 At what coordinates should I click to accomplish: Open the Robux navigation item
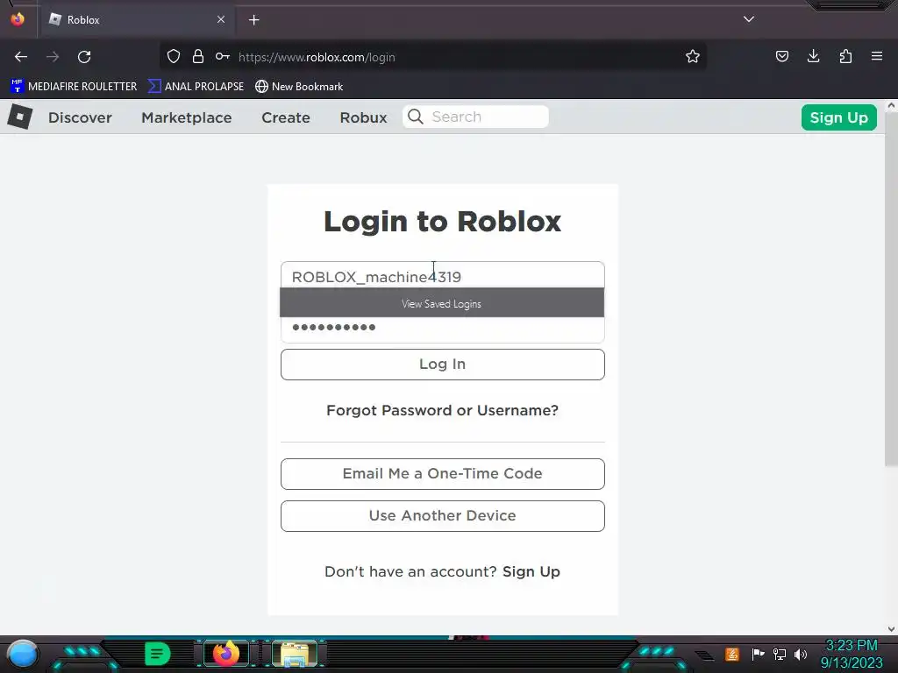pyautogui.click(x=364, y=117)
